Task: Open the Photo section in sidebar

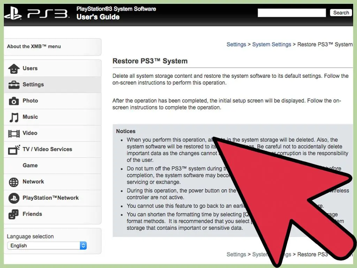Action: point(53,101)
